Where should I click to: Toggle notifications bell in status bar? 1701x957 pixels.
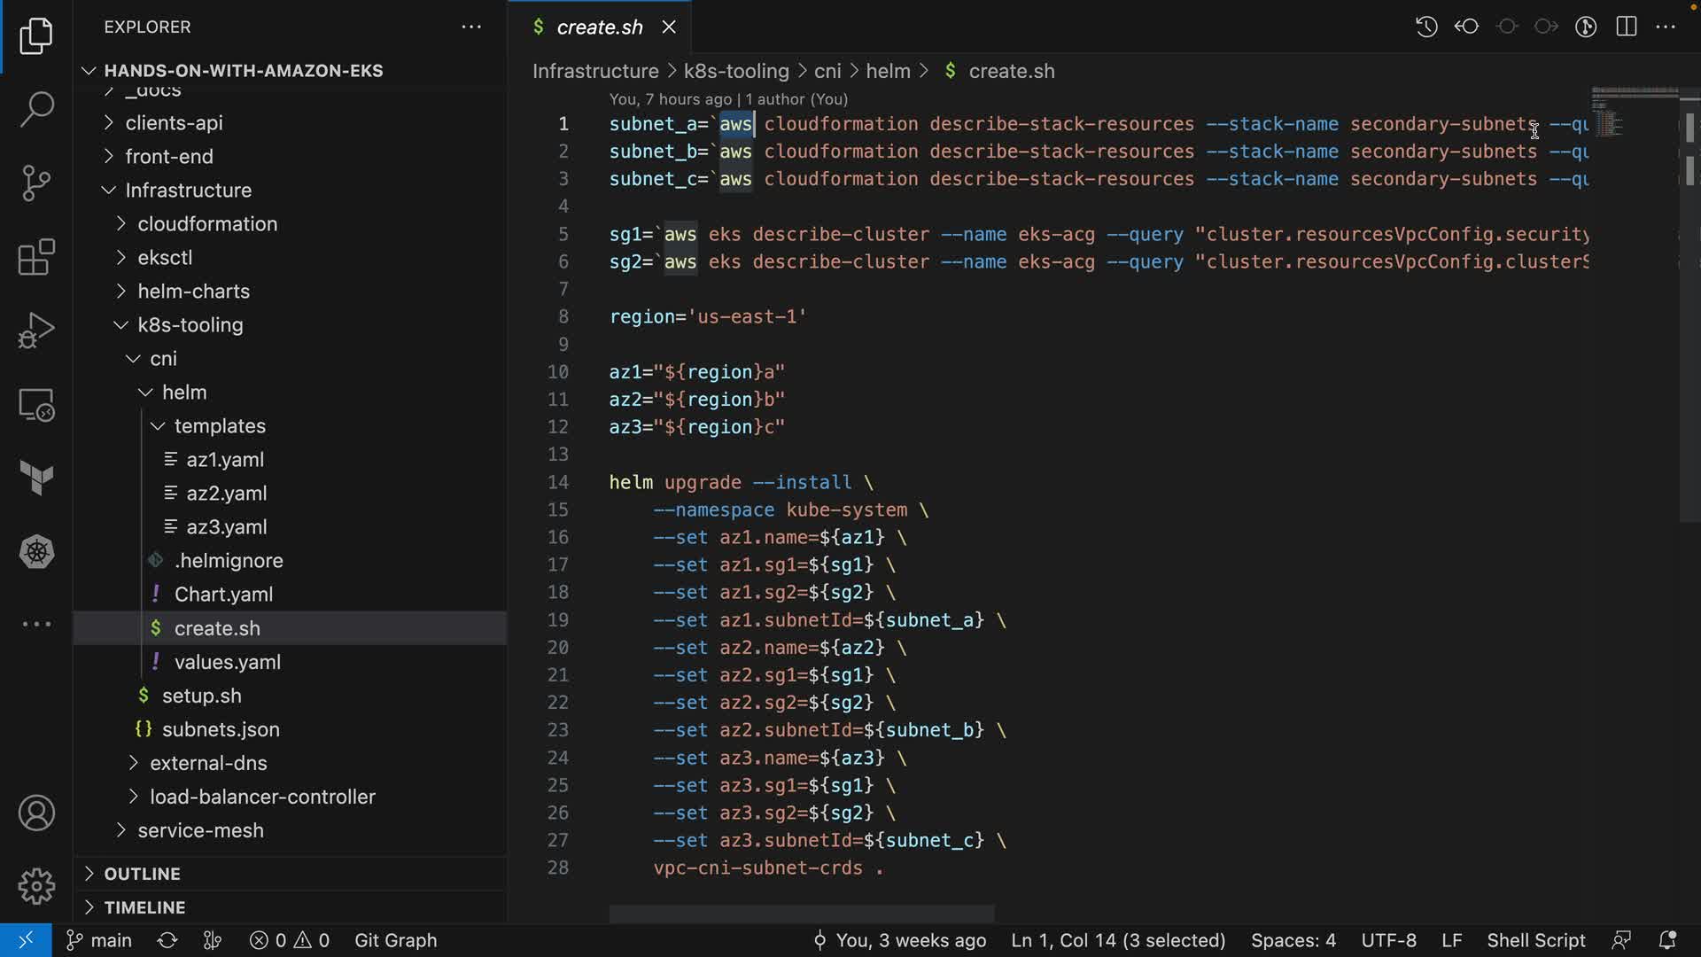1667,940
